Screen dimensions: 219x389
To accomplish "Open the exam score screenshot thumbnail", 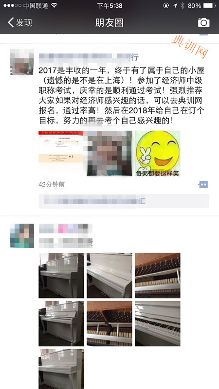I will click(61, 153).
